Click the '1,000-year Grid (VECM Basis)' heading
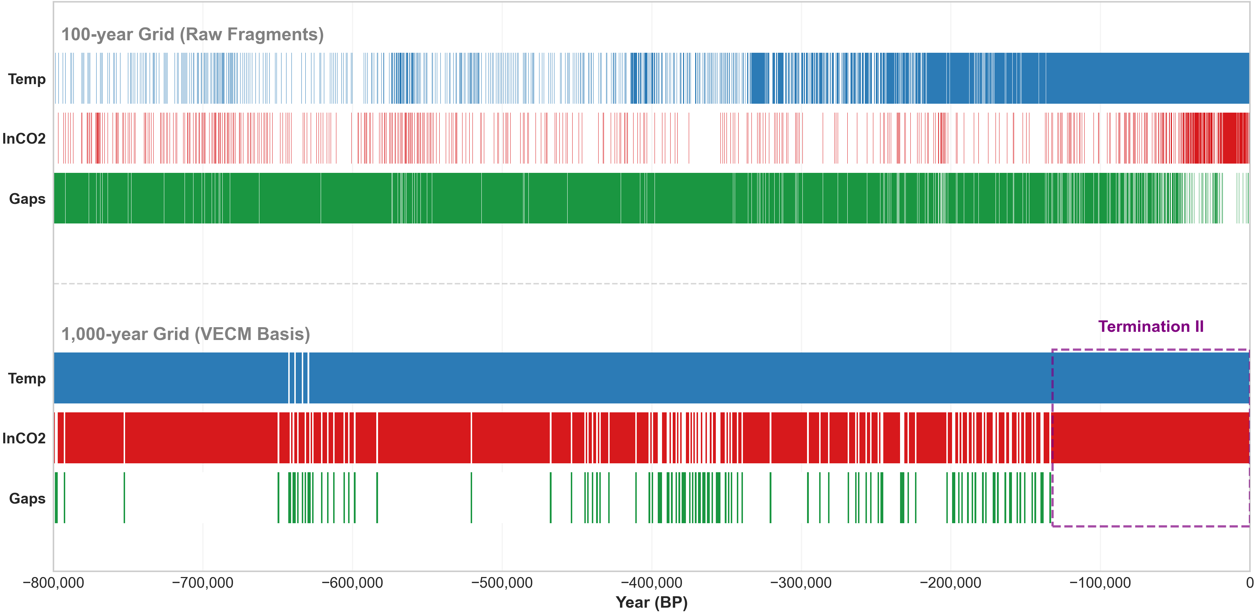Image resolution: width=1256 pixels, height=613 pixels. 185,334
